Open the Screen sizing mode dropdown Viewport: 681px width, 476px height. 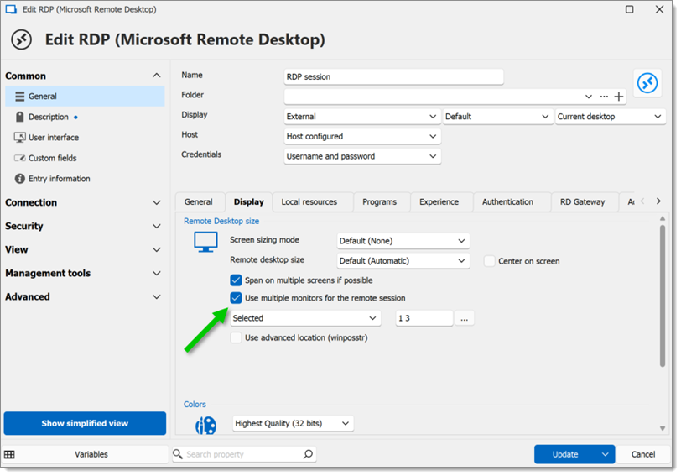(x=403, y=241)
